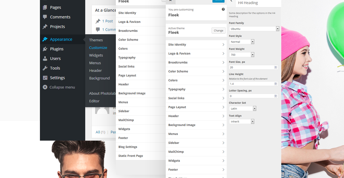This screenshot has height=178, width=344.
Task: Click the Letter Spacing stepper arrows
Action: click(276, 96)
